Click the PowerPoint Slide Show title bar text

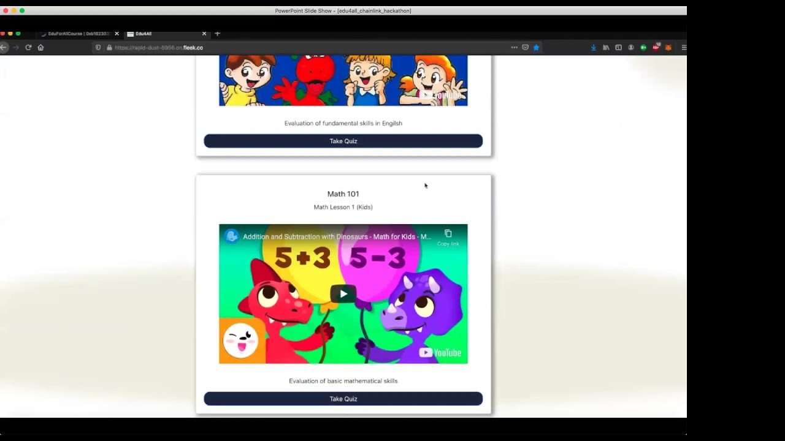click(343, 10)
